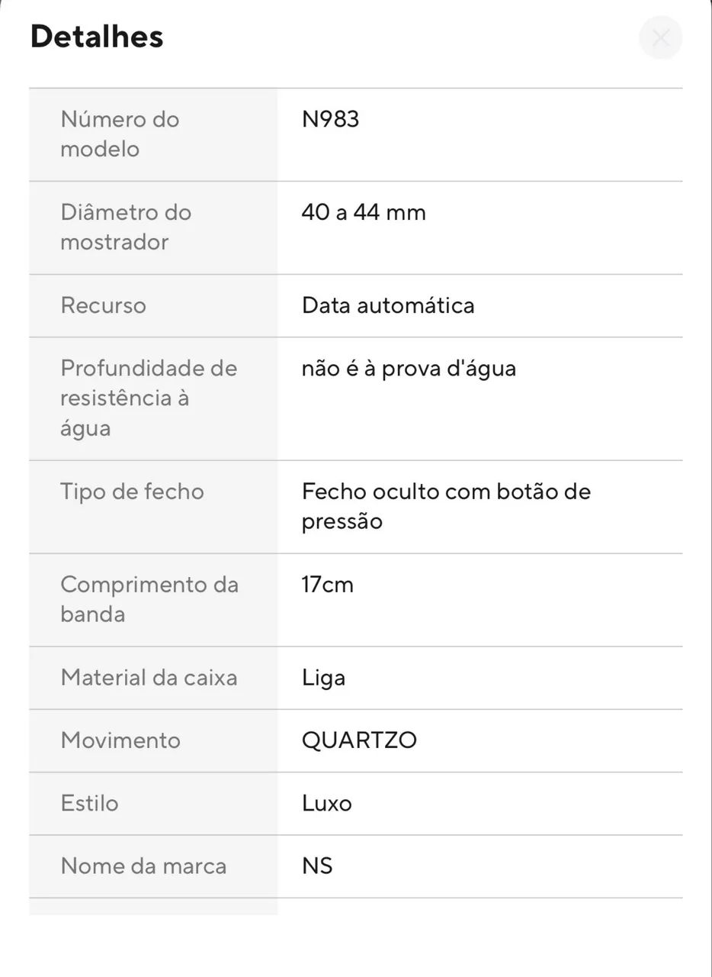The width and height of the screenshot is (712, 977).
Task: Tap the Tipo de fecho label
Action: (x=132, y=492)
